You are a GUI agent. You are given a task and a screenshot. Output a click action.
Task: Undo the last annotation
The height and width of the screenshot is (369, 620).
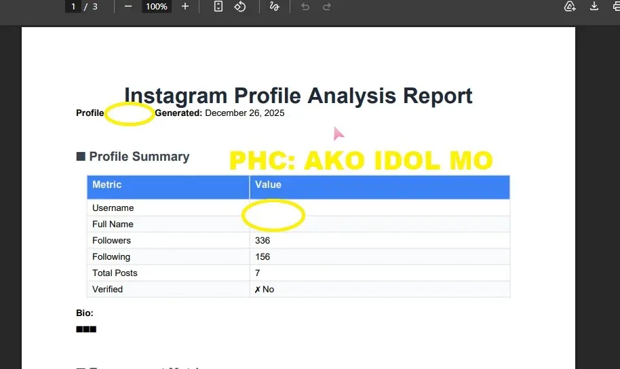[305, 6]
